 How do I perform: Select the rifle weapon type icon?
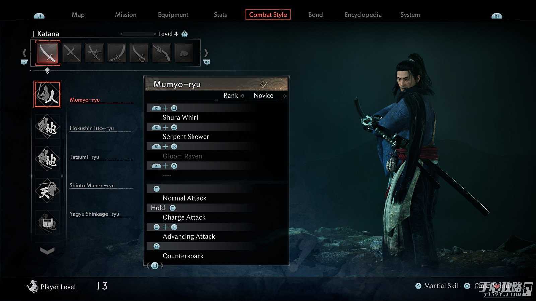pos(161,53)
